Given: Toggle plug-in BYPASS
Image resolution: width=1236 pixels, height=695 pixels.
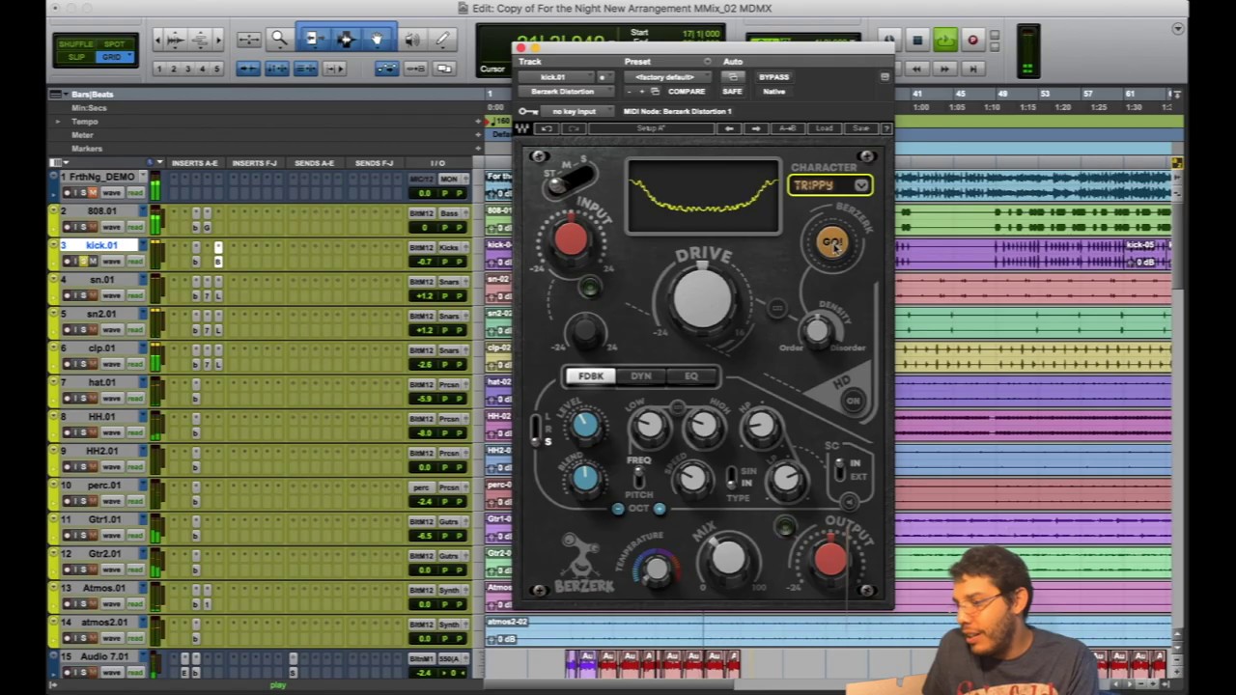Looking at the screenshot, I should pyautogui.click(x=774, y=77).
